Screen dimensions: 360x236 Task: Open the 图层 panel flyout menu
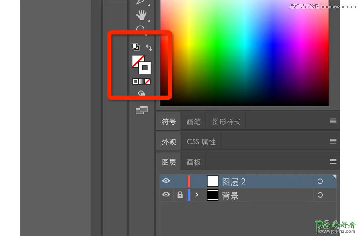(x=333, y=161)
